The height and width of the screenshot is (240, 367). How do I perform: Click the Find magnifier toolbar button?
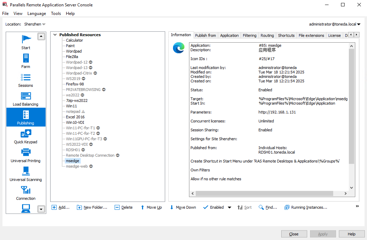coord(268,207)
